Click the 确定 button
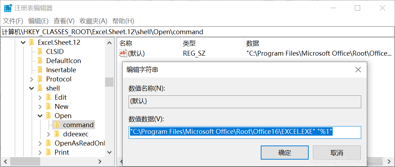The height and width of the screenshot is (167, 395). pos(285,153)
